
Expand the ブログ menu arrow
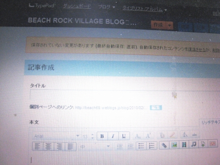tap(114, 7)
